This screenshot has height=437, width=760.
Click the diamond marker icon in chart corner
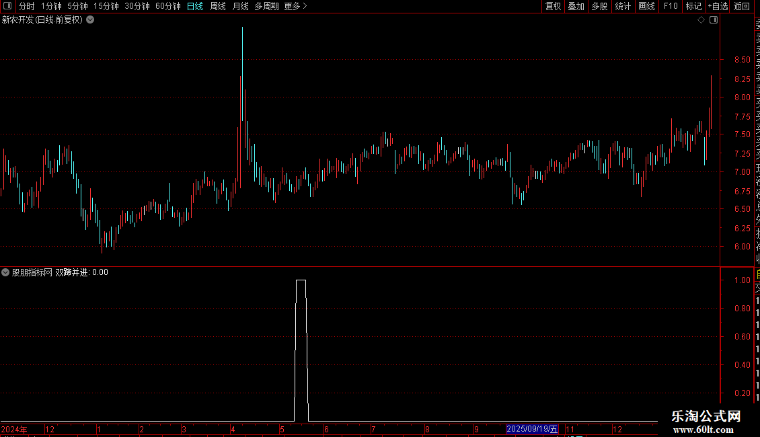click(701, 20)
